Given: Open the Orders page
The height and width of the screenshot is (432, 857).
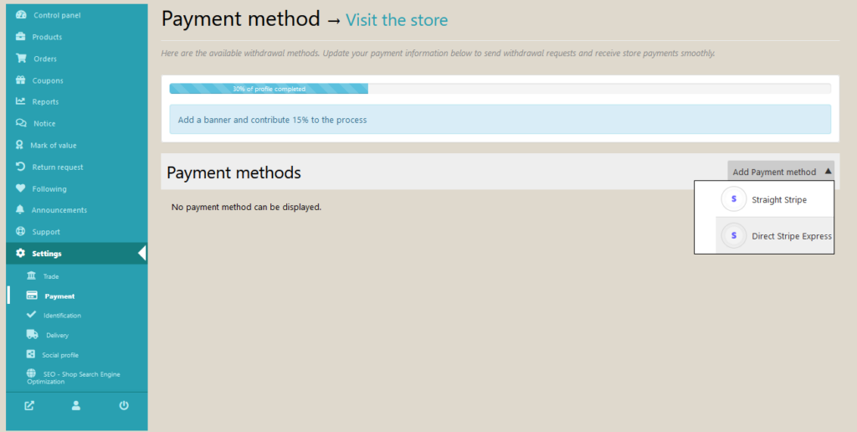Looking at the screenshot, I should (76, 59).
